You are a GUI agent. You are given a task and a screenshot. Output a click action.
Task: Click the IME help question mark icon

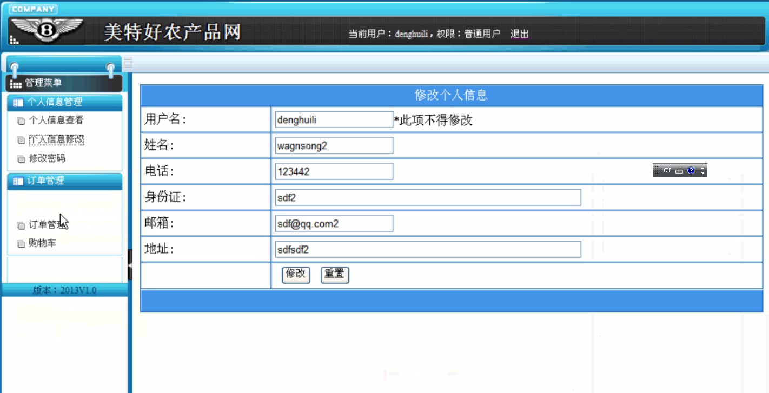coord(691,171)
